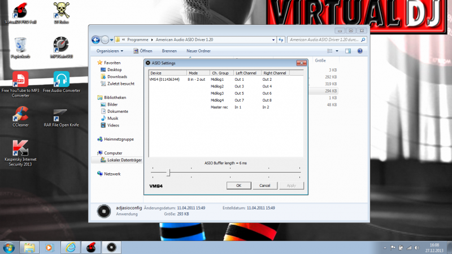This screenshot has height=254, width=452.
Task: Click the Ch. Group column header
Action: point(221,73)
